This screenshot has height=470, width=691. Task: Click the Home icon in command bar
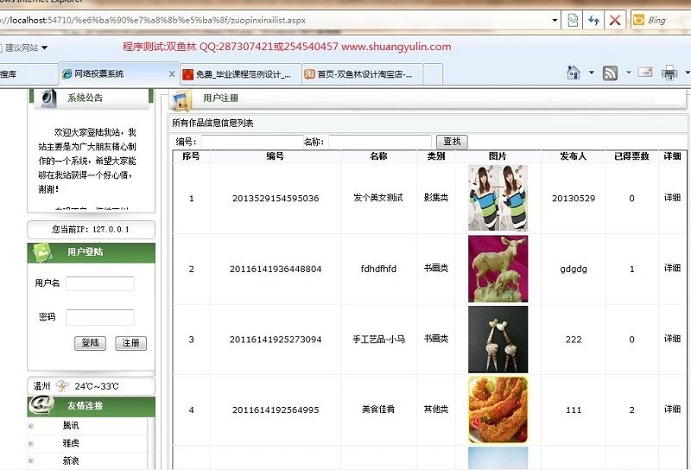click(574, 73)
